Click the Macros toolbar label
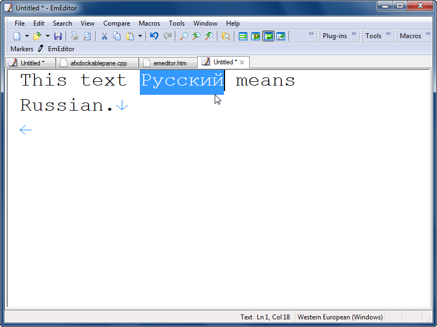 (410, 36)
